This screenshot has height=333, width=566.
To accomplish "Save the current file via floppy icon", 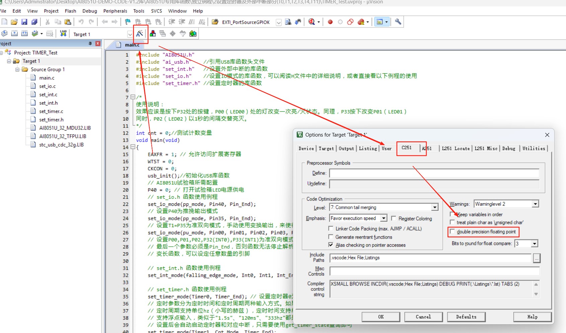I will [24, 22].
